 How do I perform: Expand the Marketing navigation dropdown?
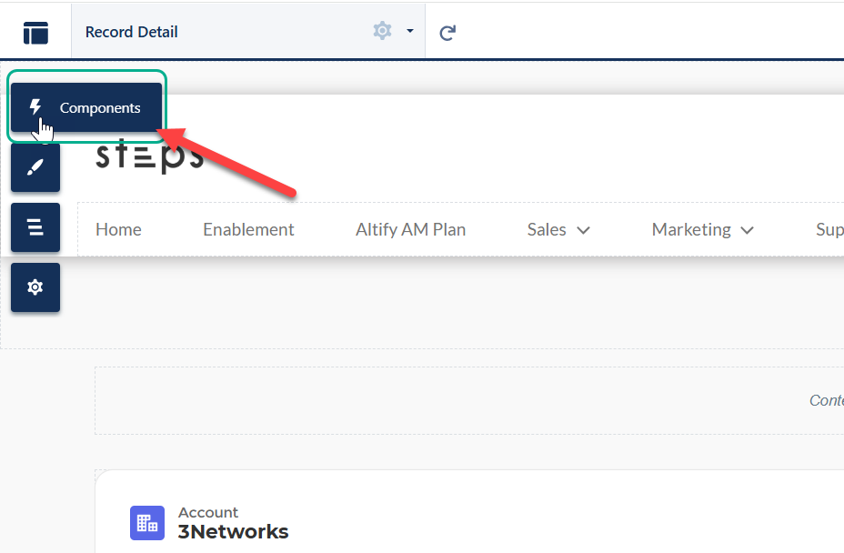click(702, 230)
